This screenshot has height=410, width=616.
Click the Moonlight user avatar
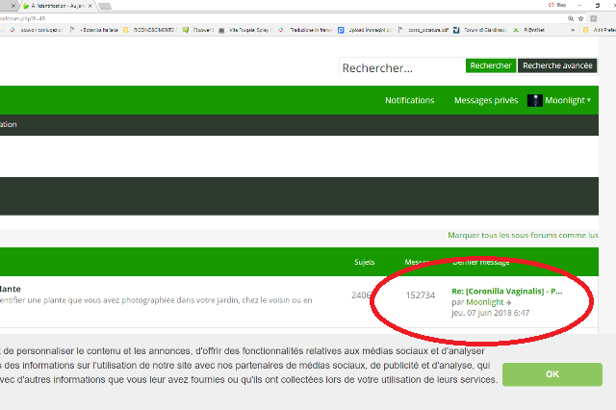coord(534,100)
